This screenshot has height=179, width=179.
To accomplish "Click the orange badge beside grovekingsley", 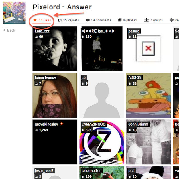I will point(62,124).
